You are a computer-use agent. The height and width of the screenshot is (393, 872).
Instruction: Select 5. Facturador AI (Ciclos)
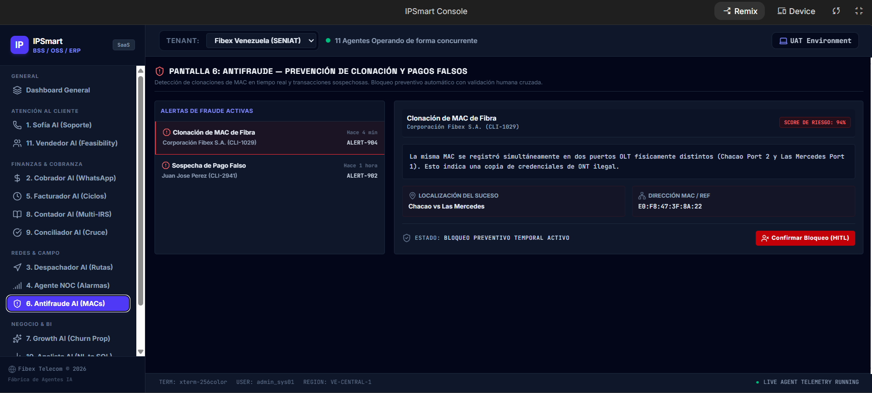[68, 196]
